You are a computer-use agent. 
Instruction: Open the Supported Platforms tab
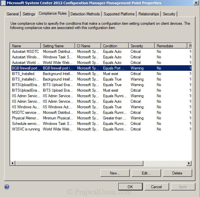[x=119, y=14]
